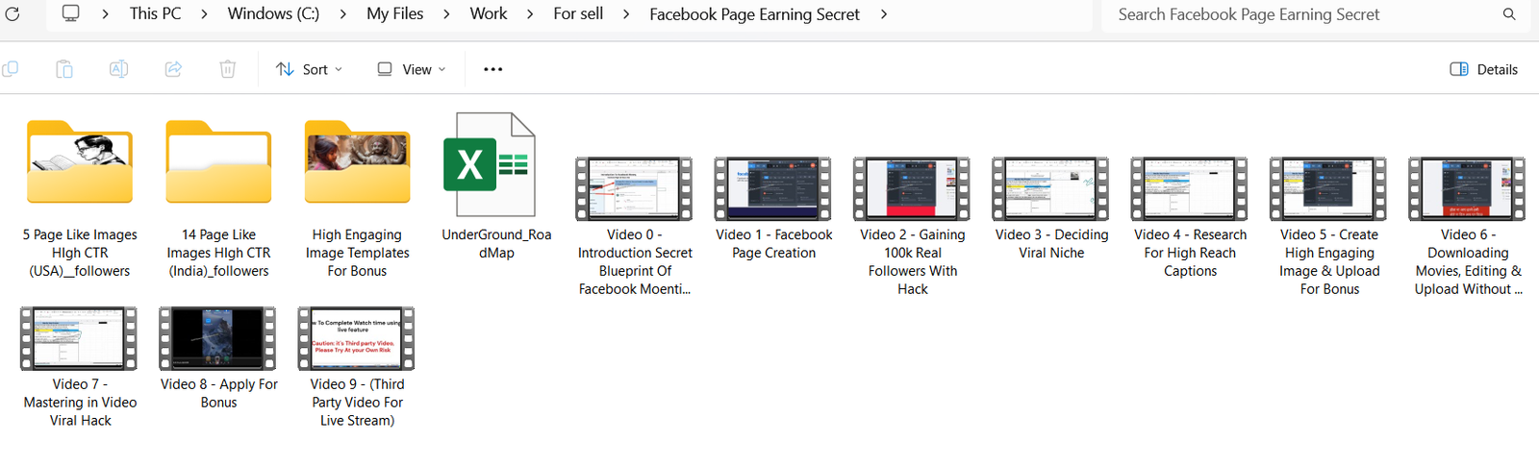
Task: Open the See more three-dots menu
Action: 493,69
